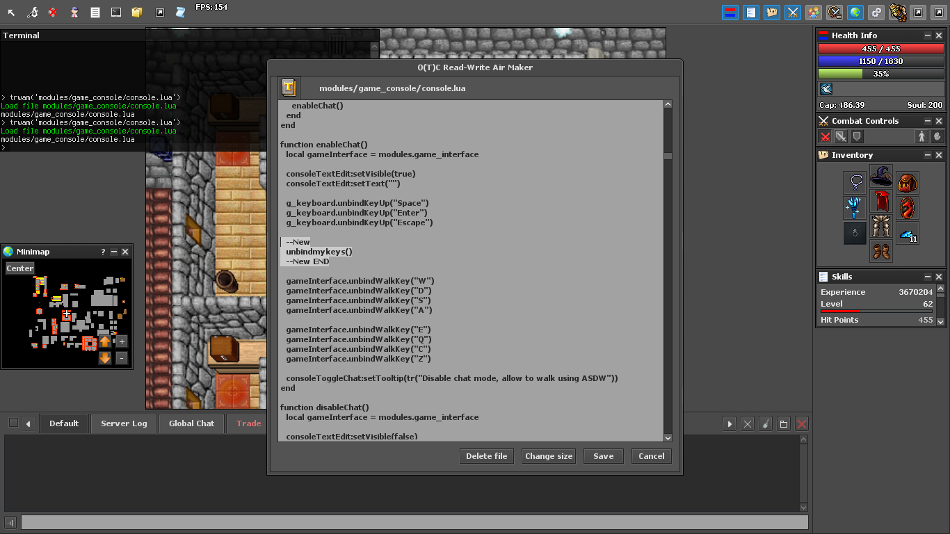This screenshot has width=950, height=534.
Task: Click the blue mana bar
Action: coord(880,61)
